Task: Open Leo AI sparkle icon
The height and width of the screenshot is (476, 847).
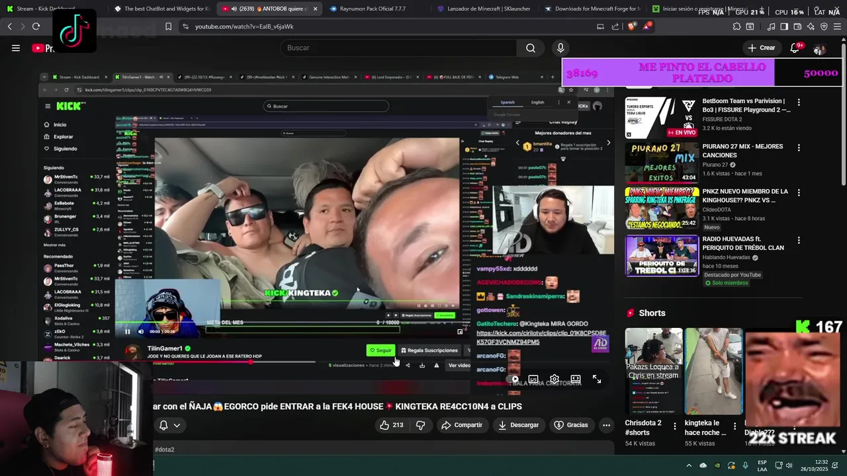Action: (x=811, y=26)
